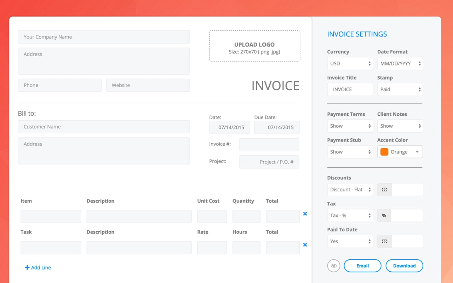Click the percent icon beside the Tax field
Viewport: 453px width, 283px height.
[384, 215]
